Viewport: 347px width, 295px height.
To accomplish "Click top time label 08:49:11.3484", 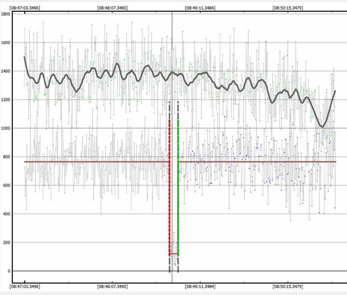I will [200, 8].
